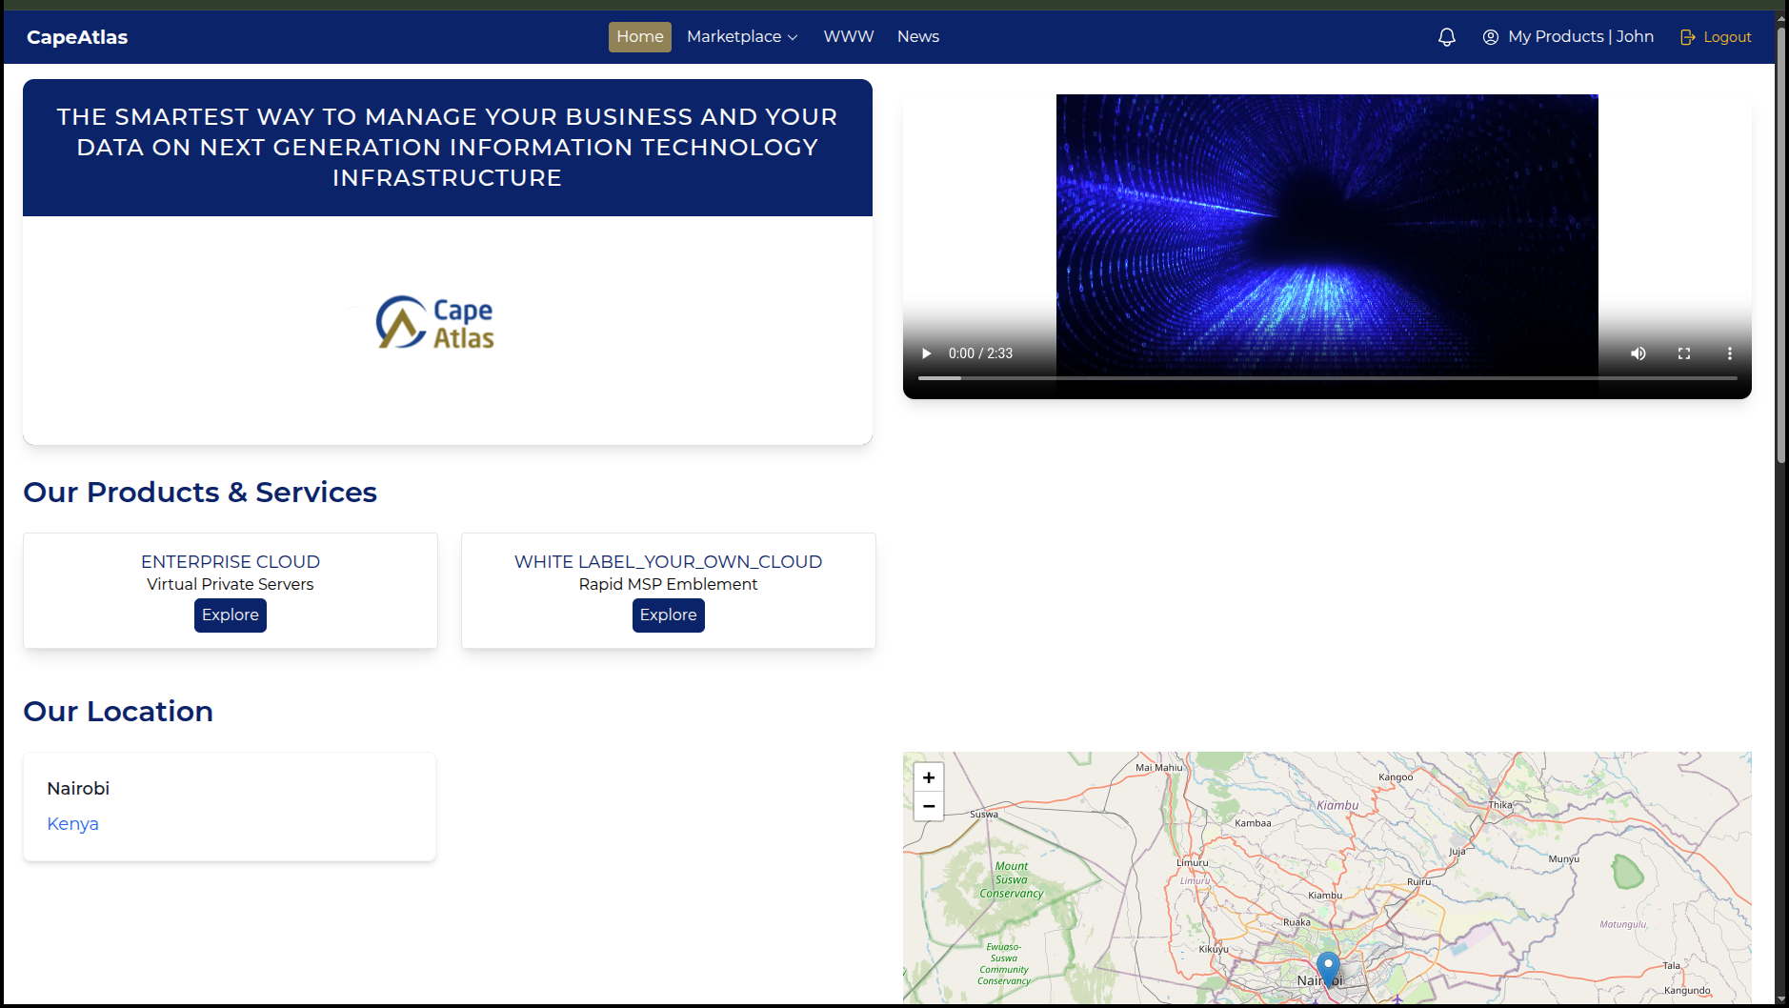Mute the video volume
This screenshot has width=1789, height=1008.
pyautogui.click(x=1638, y=353)
